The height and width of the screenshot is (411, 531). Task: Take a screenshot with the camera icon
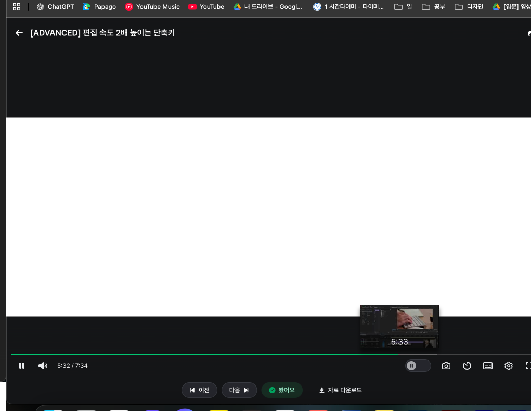(x=446, y=366)
